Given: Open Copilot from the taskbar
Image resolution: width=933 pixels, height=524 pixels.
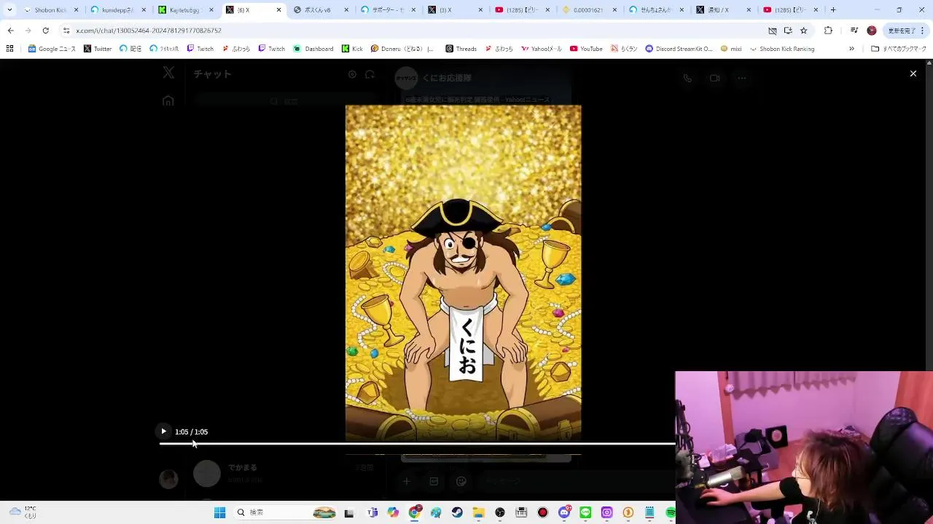Looking at the screenshot, I should click(x=394, y=512).
